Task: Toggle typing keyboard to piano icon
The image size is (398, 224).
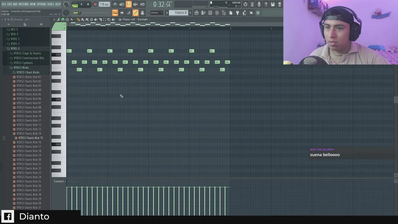Action: [115, 13]
